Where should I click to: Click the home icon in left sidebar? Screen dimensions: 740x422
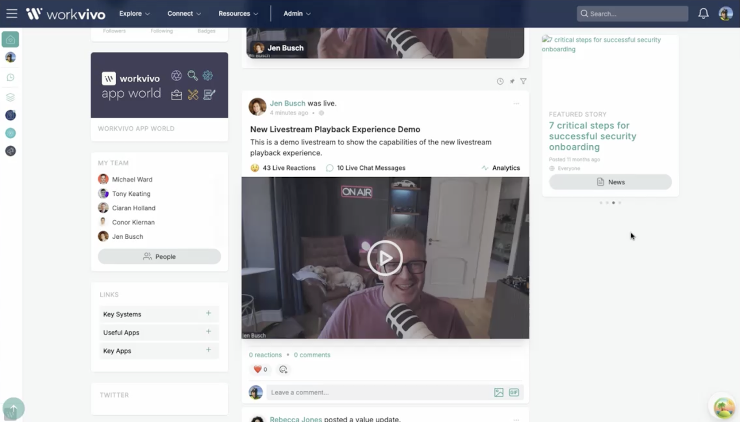(x=10, y=40)
